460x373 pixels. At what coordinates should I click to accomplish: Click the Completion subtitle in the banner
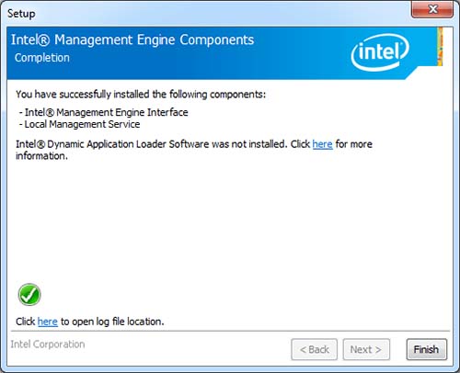click(42, 58)
